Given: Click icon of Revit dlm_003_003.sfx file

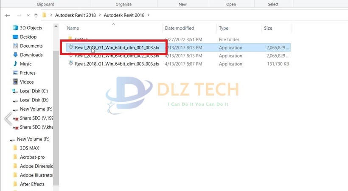Looking at the screenshot, I should tap(71, 63).
